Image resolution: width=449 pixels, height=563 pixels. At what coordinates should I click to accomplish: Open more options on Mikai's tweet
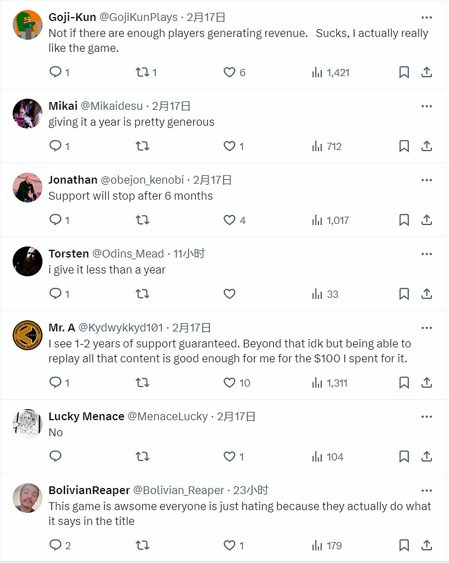point(426,106)
